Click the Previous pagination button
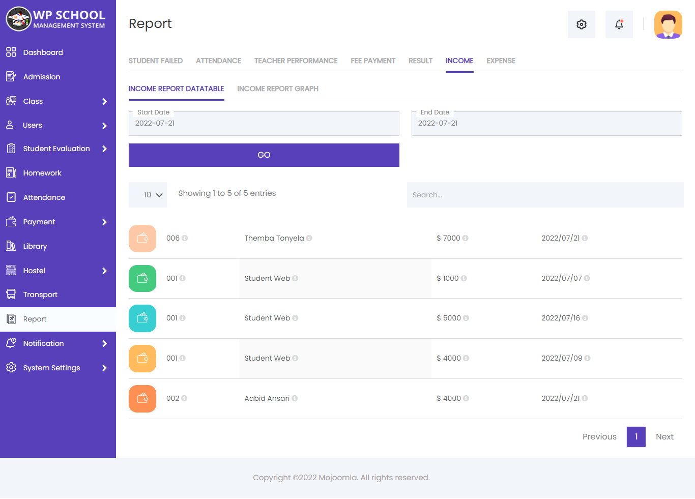 point(599,436)
